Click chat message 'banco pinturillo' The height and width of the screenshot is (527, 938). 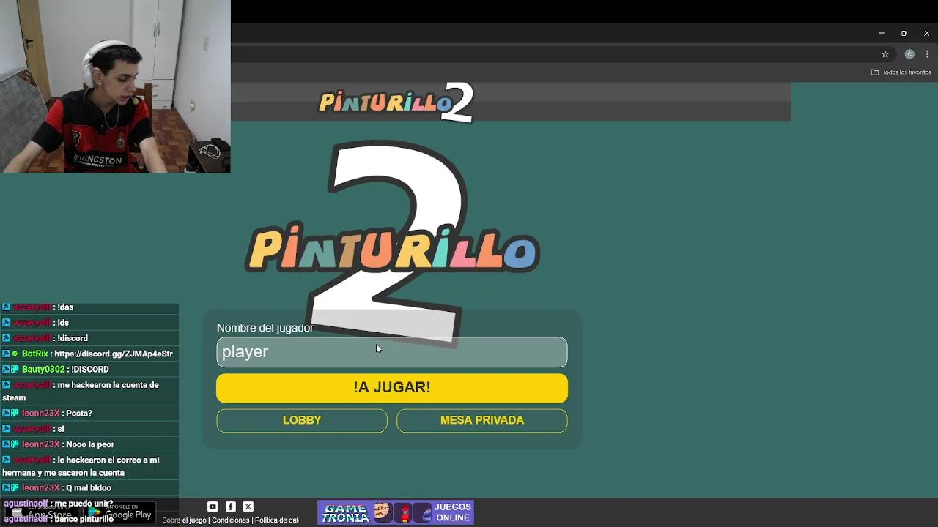tap(84, 519)
